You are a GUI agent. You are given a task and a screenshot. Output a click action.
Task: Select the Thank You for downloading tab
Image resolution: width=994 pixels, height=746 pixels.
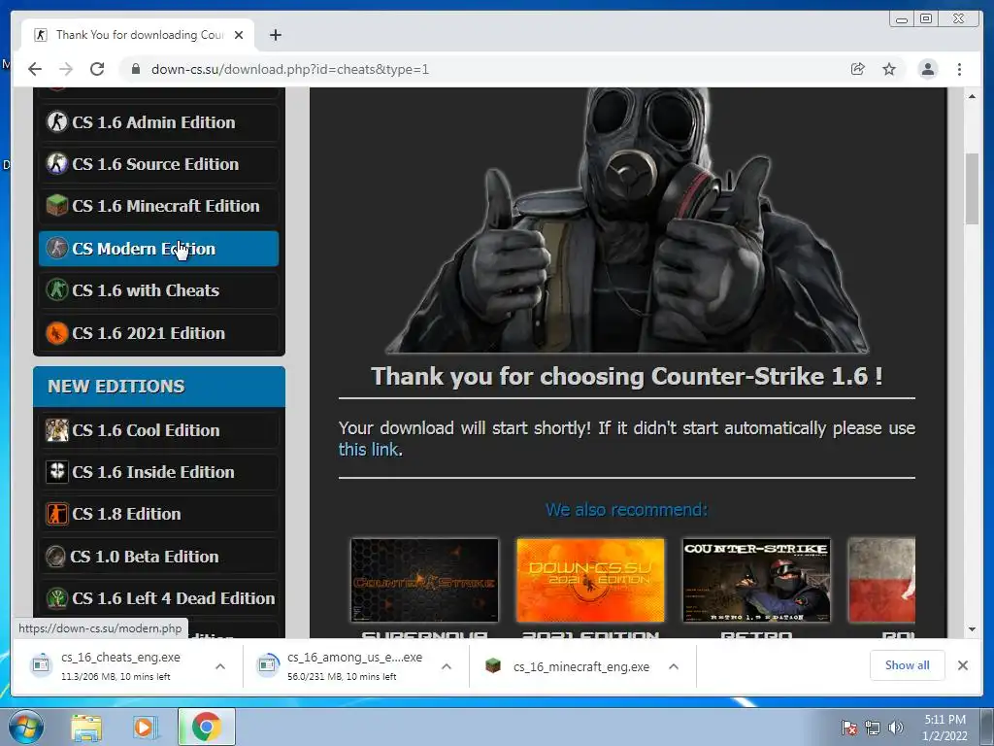(x=138, y=35)
